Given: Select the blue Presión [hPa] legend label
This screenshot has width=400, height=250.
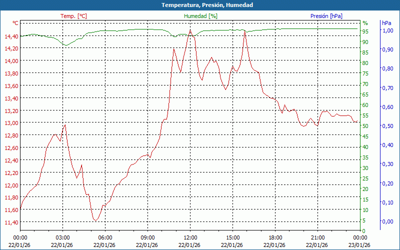Looking at the screenshot, I should (x=326, y=16).
